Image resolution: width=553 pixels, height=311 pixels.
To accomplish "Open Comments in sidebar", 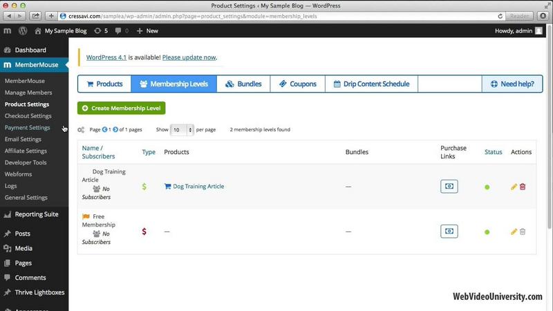I will coord(30,278).
